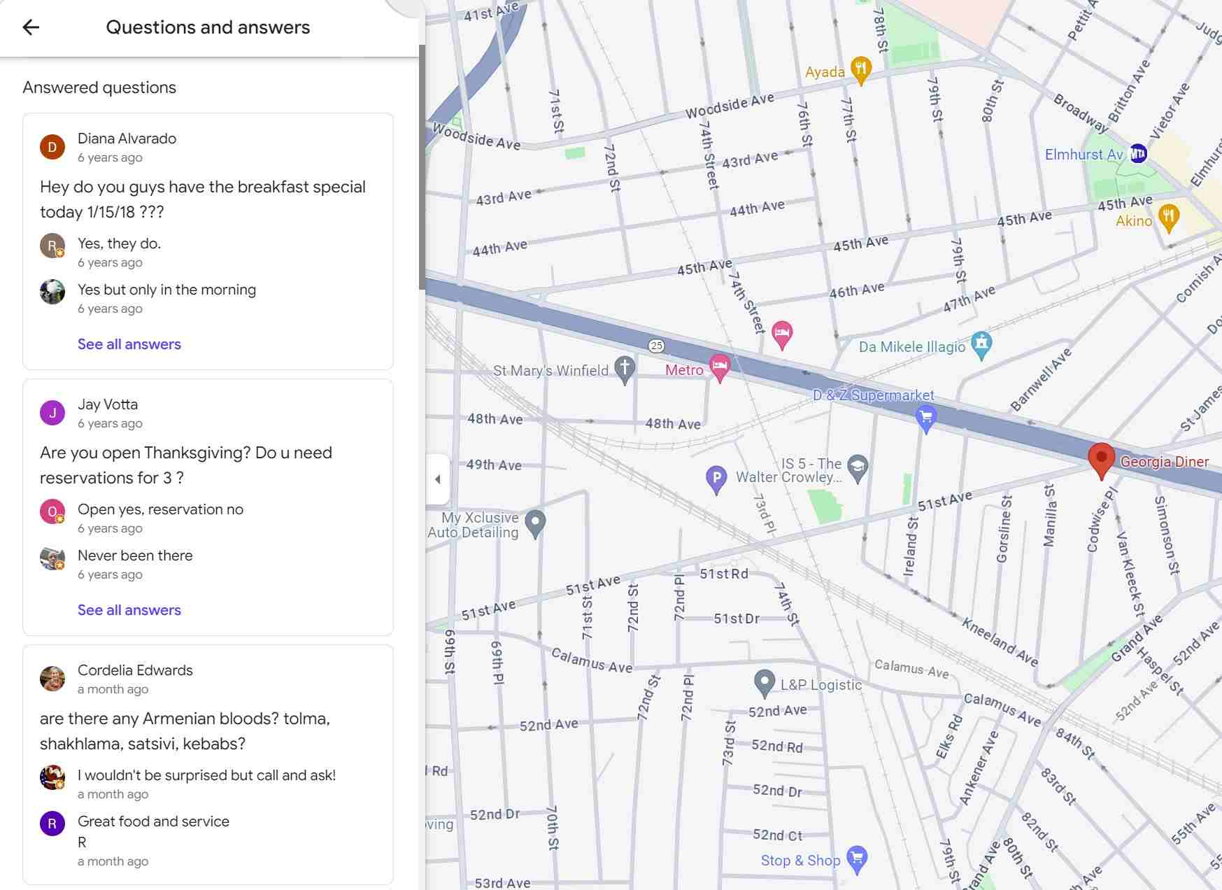Click the Route 25 highway shield

(657, 344)
